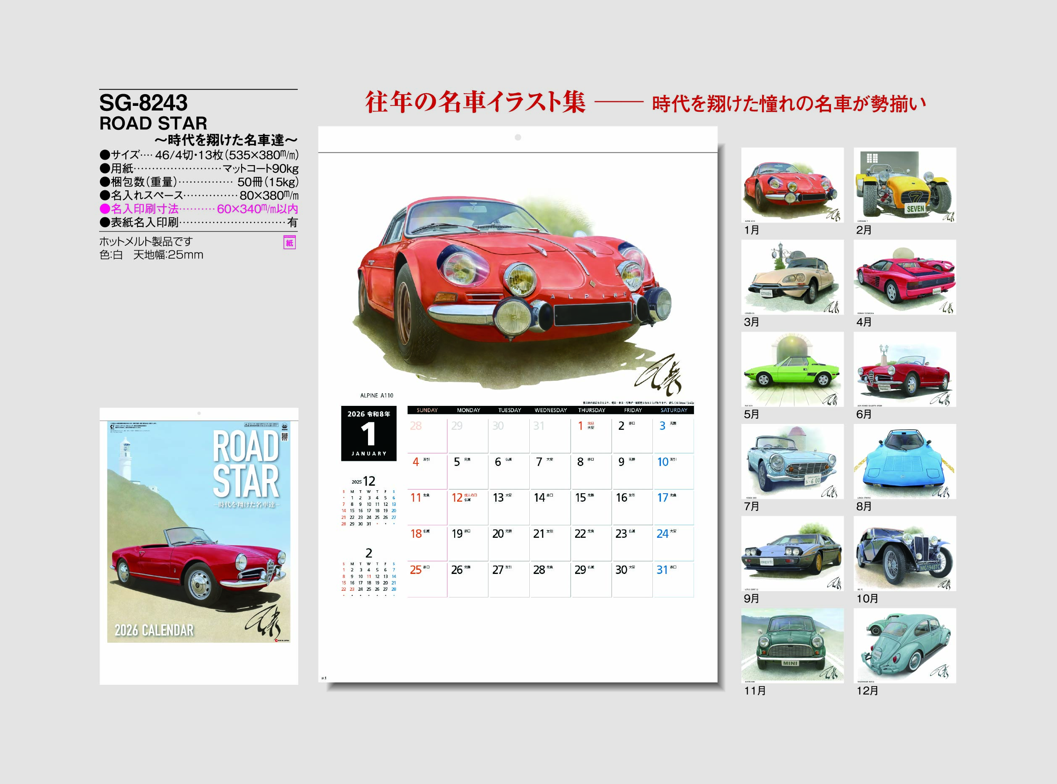Image resolution: width=1057 pixels, height=784 pixels.
Task: Click the QR code on the cover
Action: tap(285, 437)
